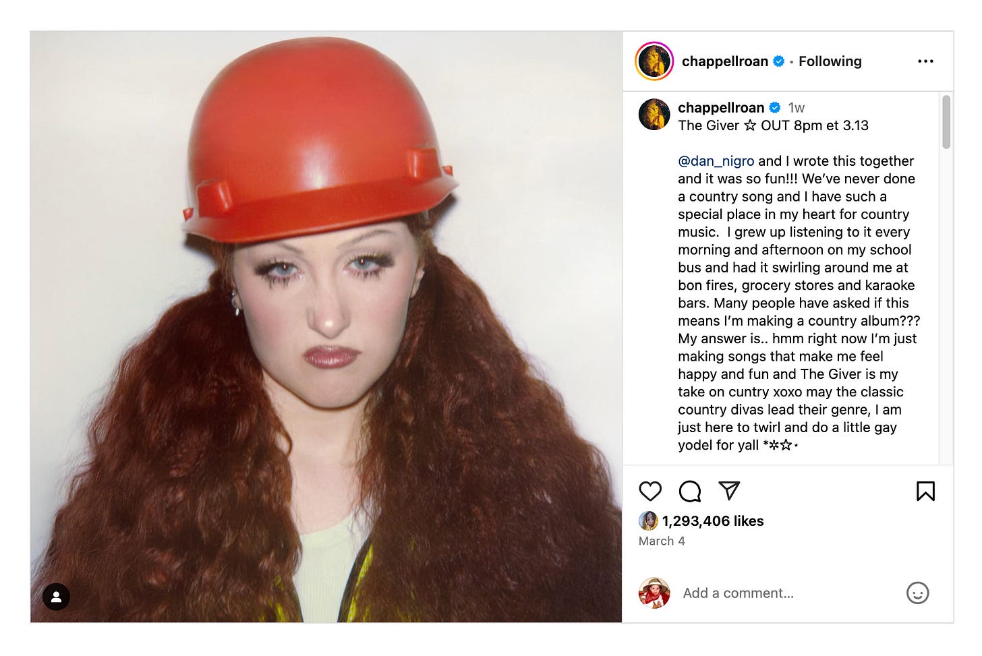Click the caption scrollbar thumb
The width and height of the screenshot is (982, 656).
[946, 122]
